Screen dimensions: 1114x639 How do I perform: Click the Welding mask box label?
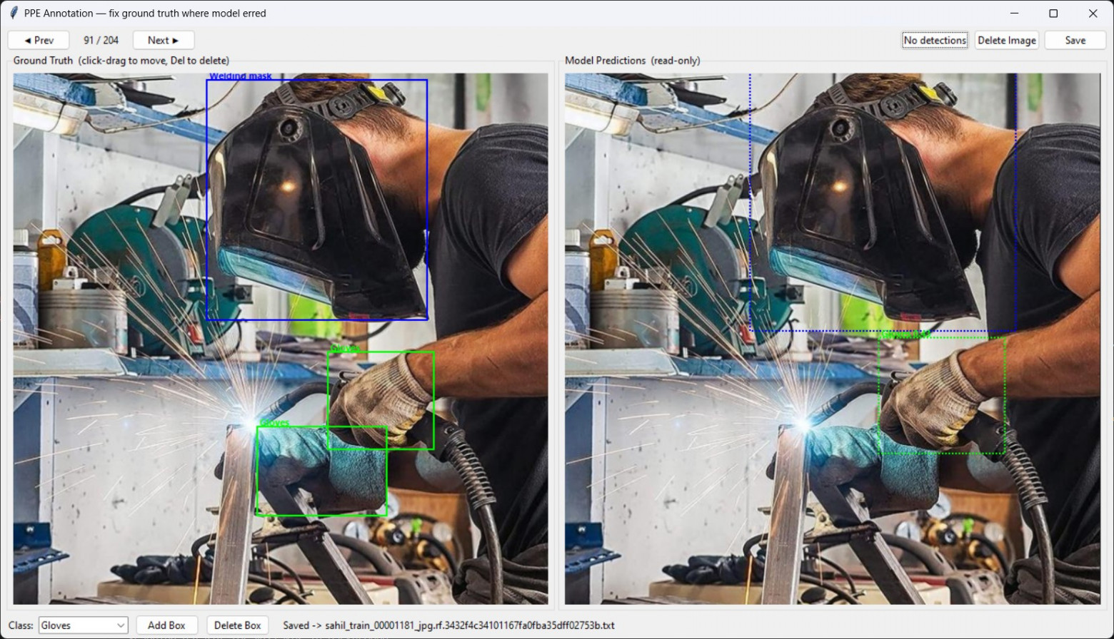241,76
